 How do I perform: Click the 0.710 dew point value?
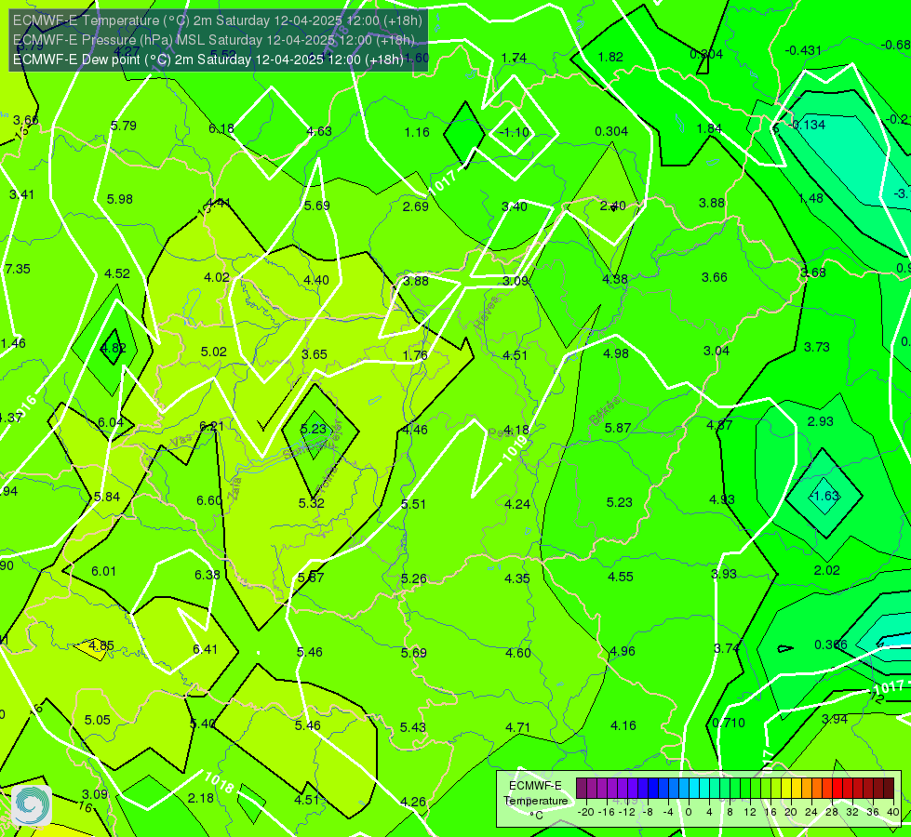(x=729, y=723)
